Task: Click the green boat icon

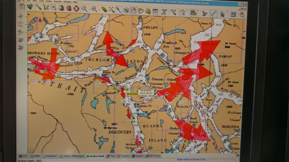Action: [104, 9]
